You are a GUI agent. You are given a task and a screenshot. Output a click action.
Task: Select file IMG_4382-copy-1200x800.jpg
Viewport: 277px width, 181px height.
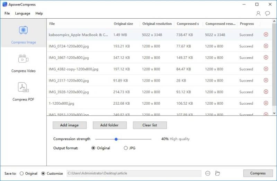coord(73,69)
